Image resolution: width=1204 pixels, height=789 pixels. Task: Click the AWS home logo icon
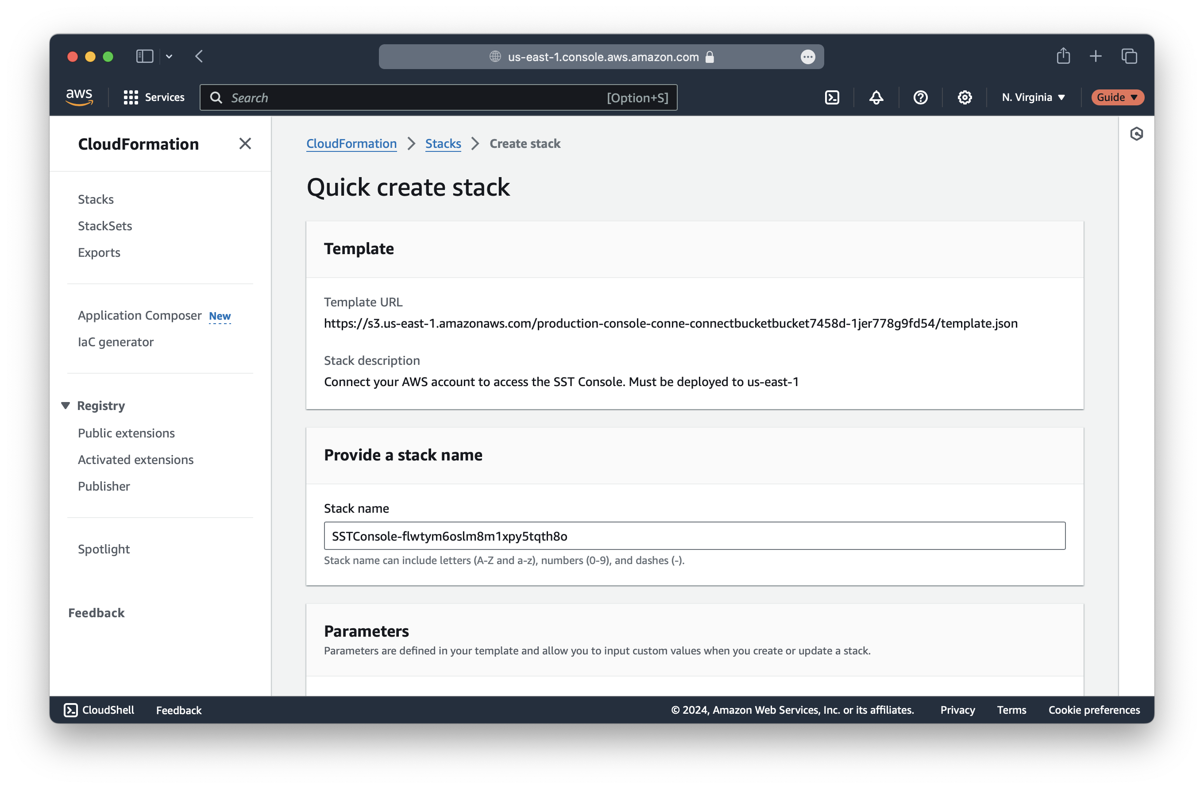pyautogui.click(x=78, y=97)
